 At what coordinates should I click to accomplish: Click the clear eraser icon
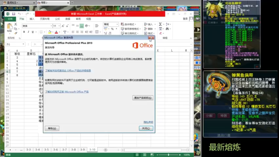(161, 33)
